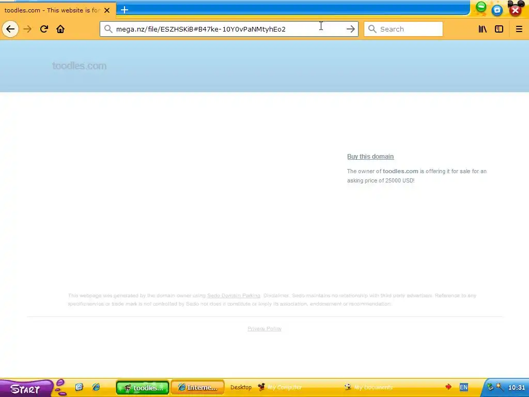Switch to Interne... taskbar window button
The height and width of the screenshot is (397, 529).
click(x=197, y=388)
